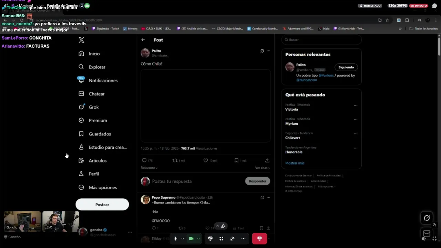
Task: Open Chatear in the sidebar
Action: [x=92, y=94]
